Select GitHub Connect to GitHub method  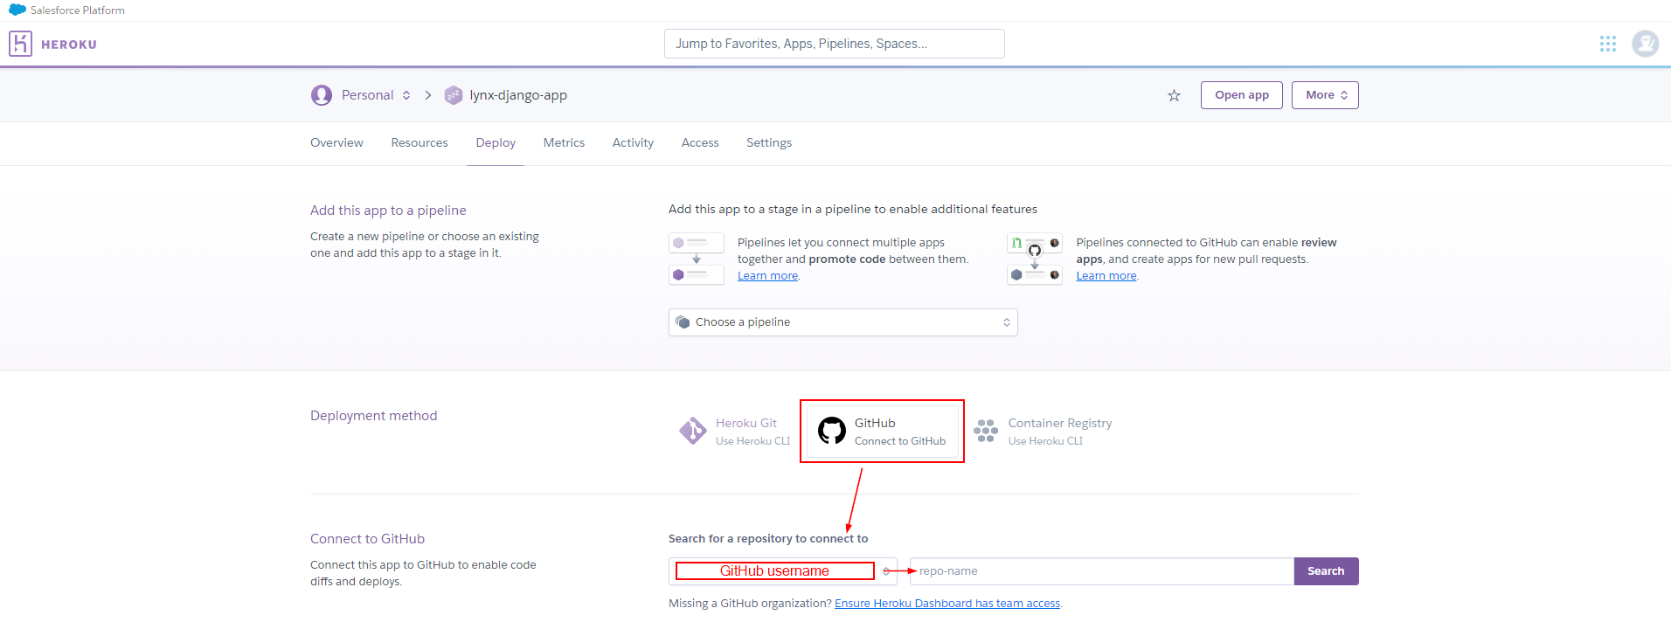(882, 431)
